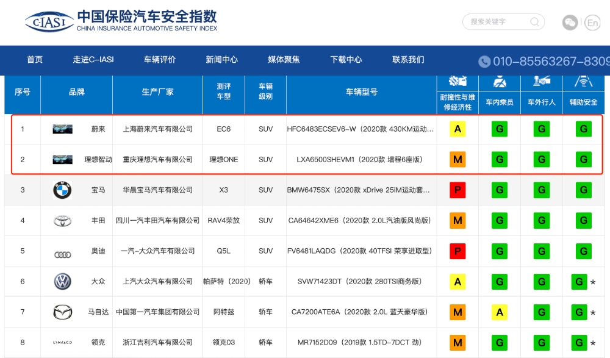Open 走进C-IASI menu item
This screenshot has height=358, width=610.
93,60
